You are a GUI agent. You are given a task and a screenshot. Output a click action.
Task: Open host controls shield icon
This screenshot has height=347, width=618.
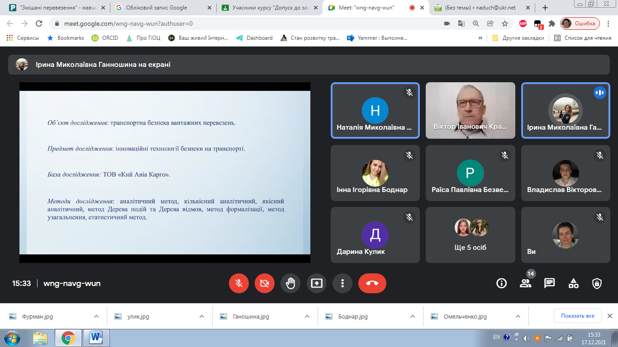[597, 283]
